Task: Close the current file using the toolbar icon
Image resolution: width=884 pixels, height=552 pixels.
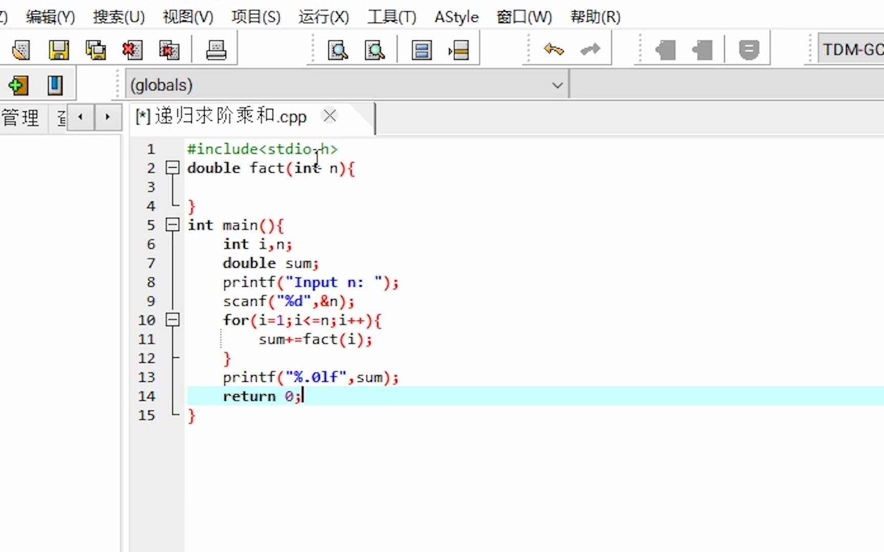Action: (132, 50)
